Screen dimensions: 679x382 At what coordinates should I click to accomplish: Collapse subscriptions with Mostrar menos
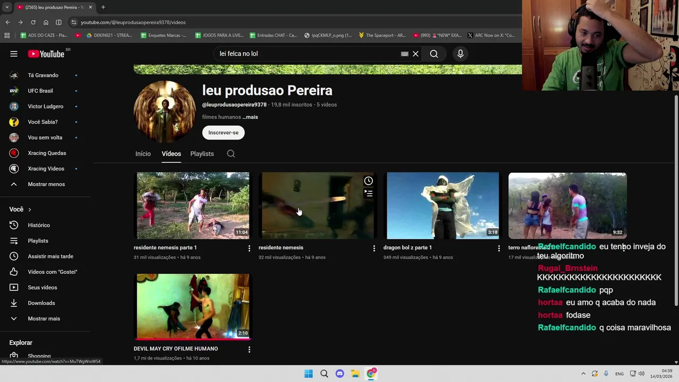point(45,184)
